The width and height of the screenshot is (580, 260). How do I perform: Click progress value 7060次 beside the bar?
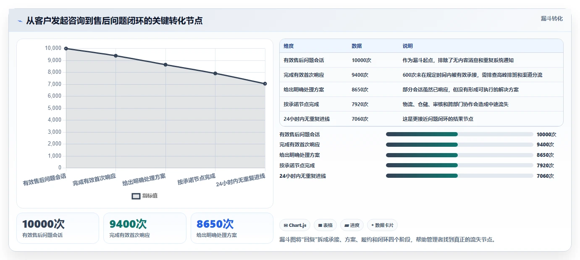(x=545, y=176)
